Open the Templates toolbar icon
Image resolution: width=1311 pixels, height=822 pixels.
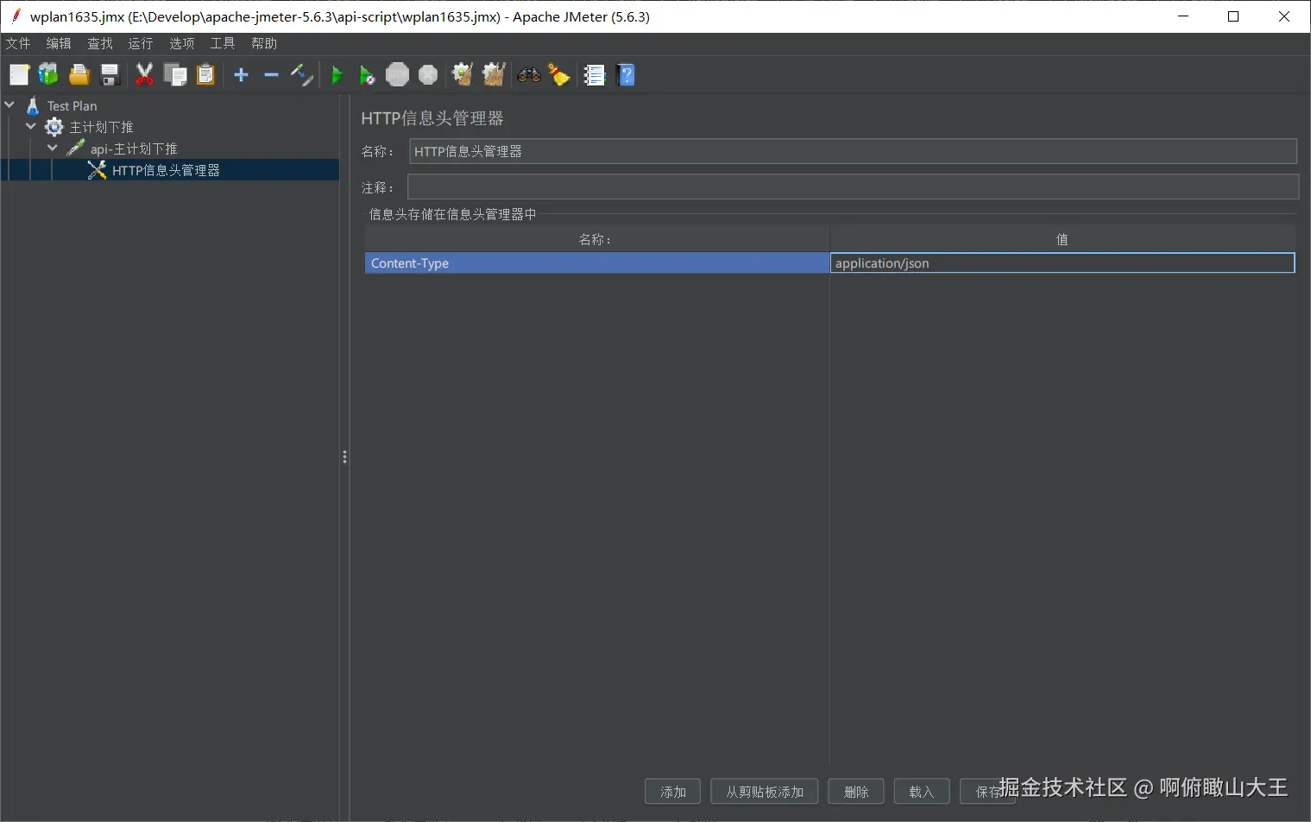49,75
